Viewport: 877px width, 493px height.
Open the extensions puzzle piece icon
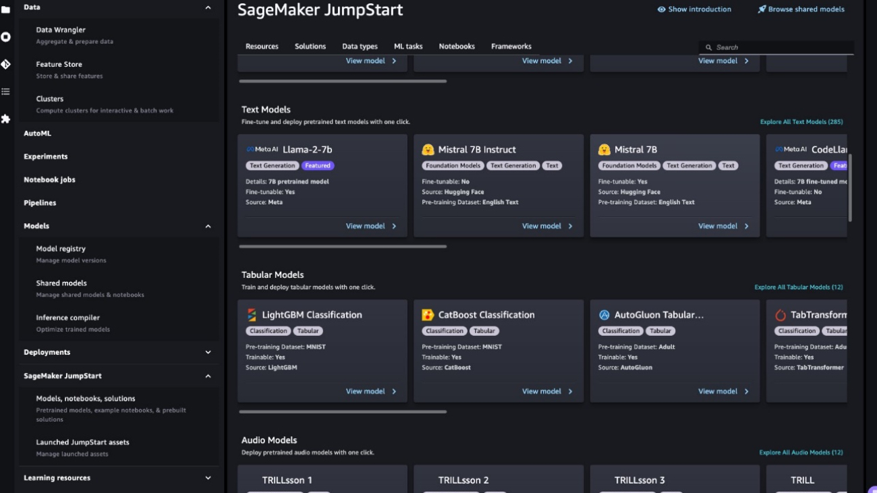tap(5, 119)
